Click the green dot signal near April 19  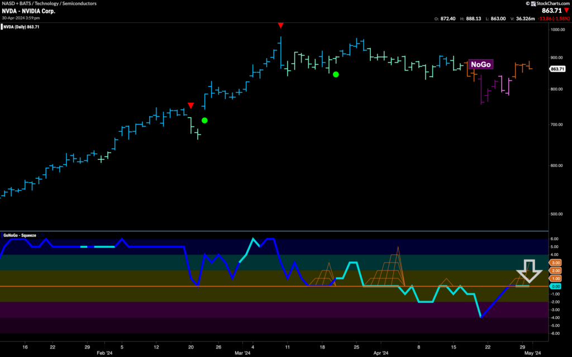pyautogui.click(x=336, y=74)
